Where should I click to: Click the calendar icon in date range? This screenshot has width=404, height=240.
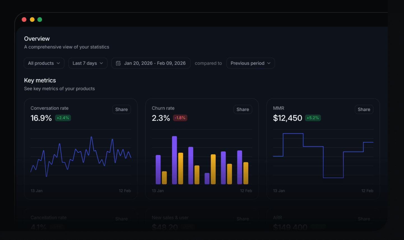pos(119,63)
